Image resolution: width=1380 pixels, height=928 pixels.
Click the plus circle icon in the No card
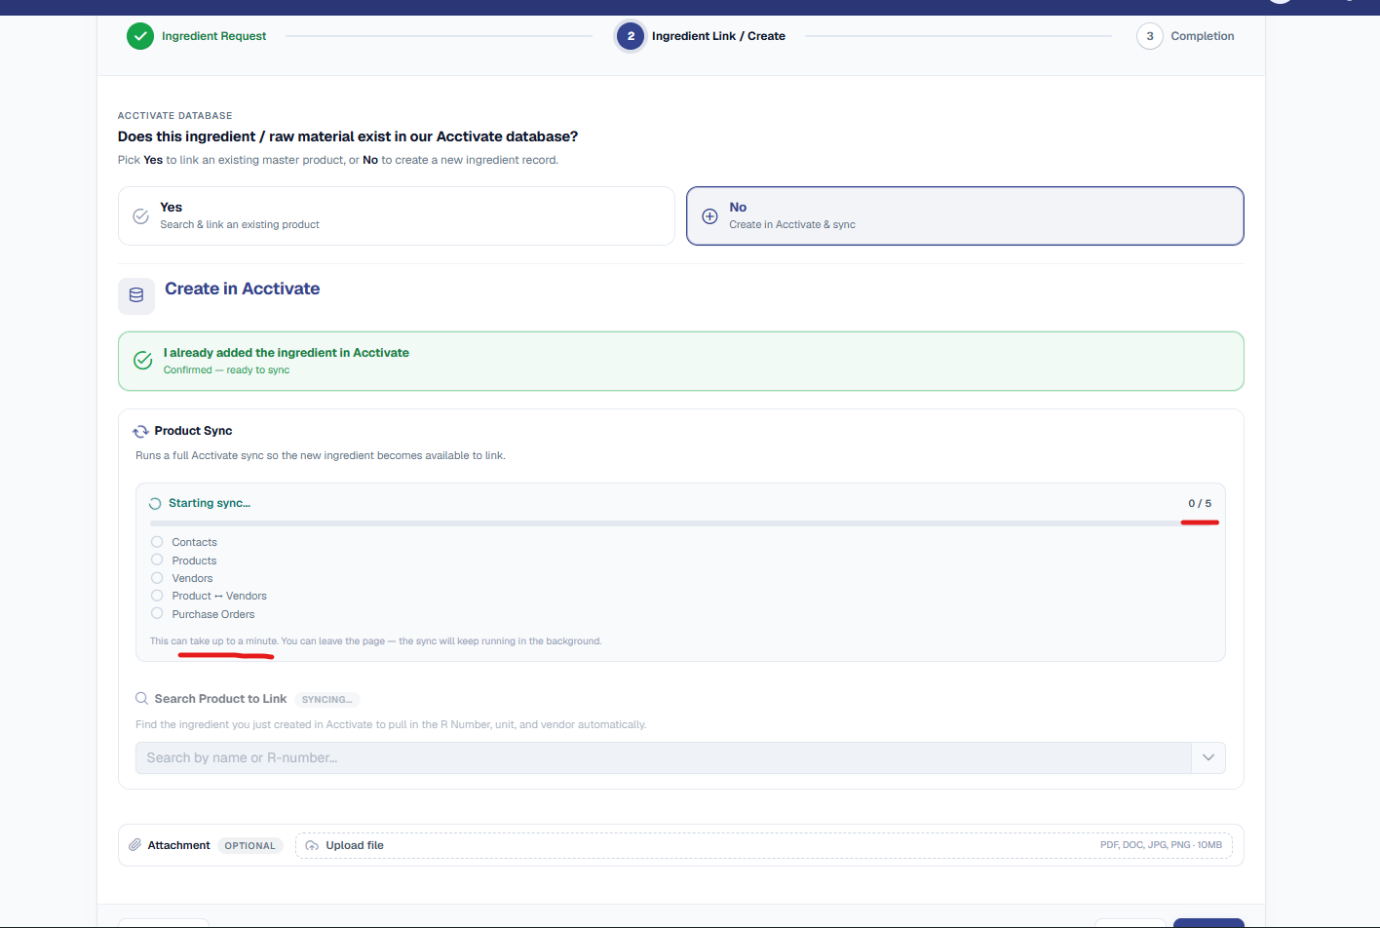(710, 216)
